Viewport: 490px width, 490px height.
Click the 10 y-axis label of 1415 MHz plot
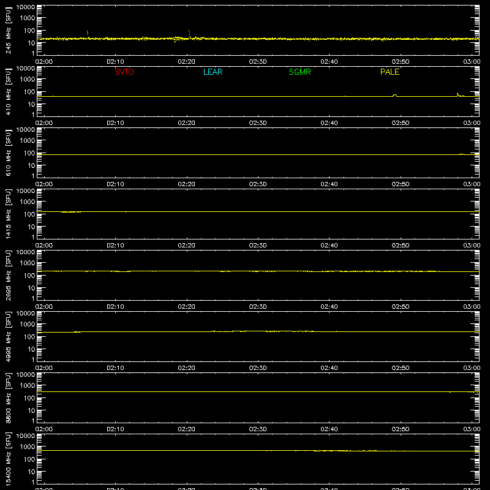31,227
